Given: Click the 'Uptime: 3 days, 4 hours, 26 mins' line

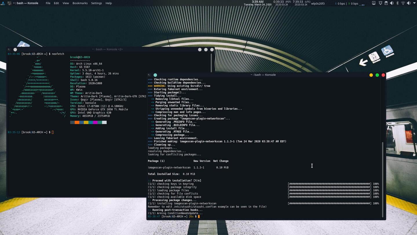Looking at the screenshot, I should 94,73.
